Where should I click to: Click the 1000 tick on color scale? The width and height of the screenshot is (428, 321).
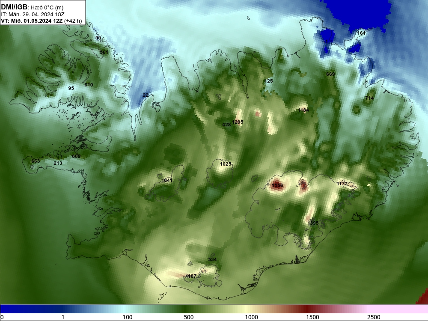251,317
